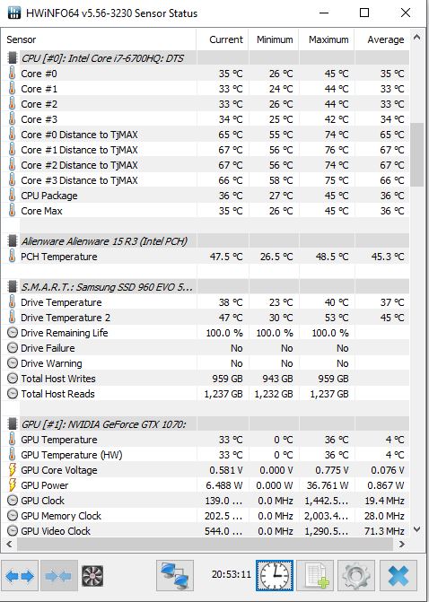The image size is (429, 602).
Task: Click the vertical scrollbar down arrow
Action: (x=416, y=530)
